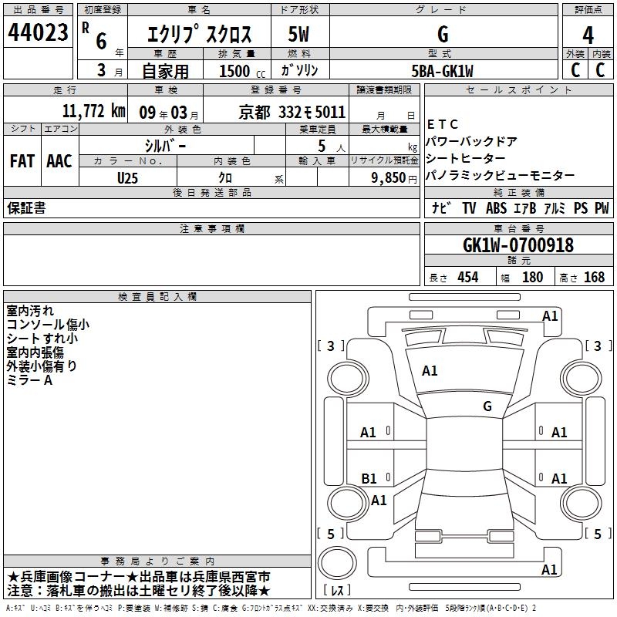
Task: Click the 1500 cc displacement value
Action: coord(242,71)
